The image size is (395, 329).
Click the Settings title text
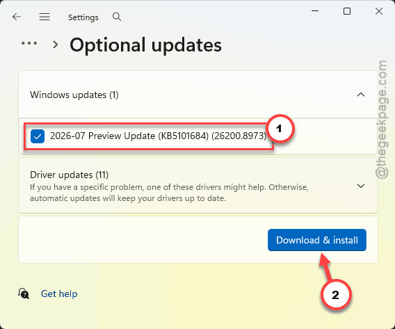click(83, 17)
